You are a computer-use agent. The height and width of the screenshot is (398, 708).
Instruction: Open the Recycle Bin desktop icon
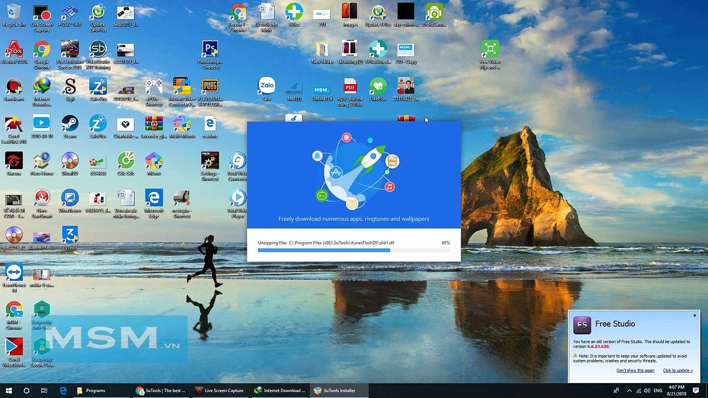(x=14, y=16)
